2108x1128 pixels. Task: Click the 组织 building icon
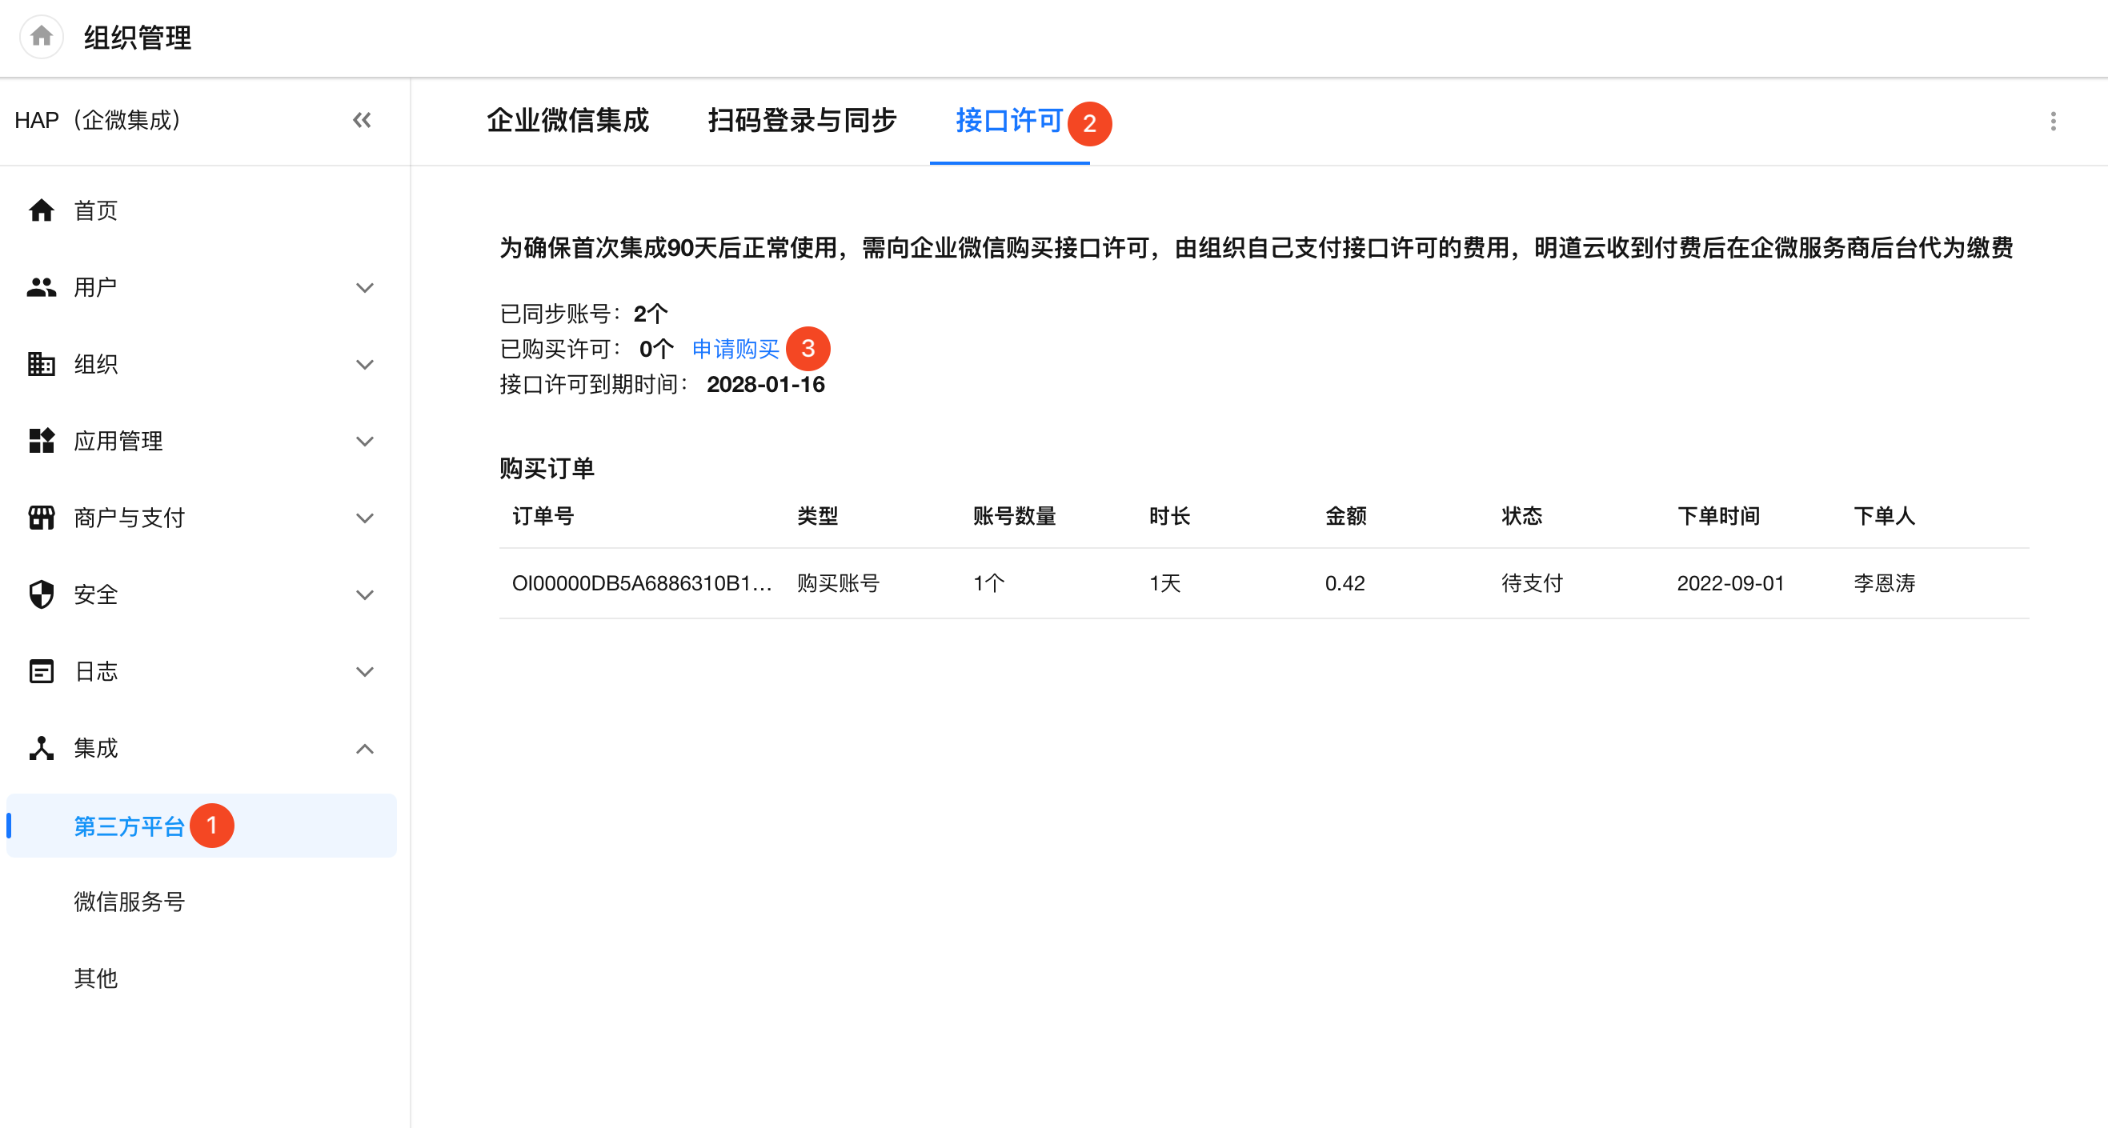[41, 364]
